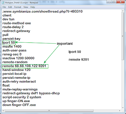The height and width of the screenshot is (114, 126).
Task: Click the 'mute-replay-warnings' line
Action: (20, 89)
